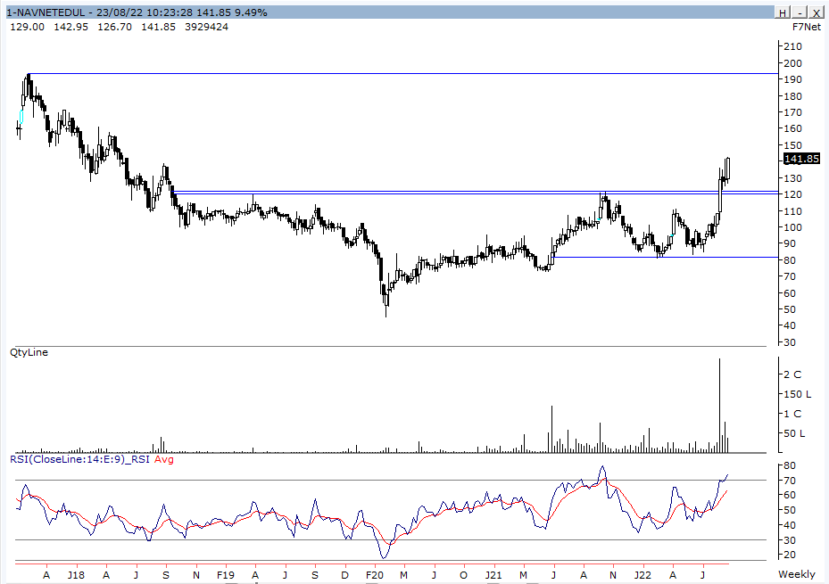
Task: Click the F7Net label
Action: click(807, 27)
